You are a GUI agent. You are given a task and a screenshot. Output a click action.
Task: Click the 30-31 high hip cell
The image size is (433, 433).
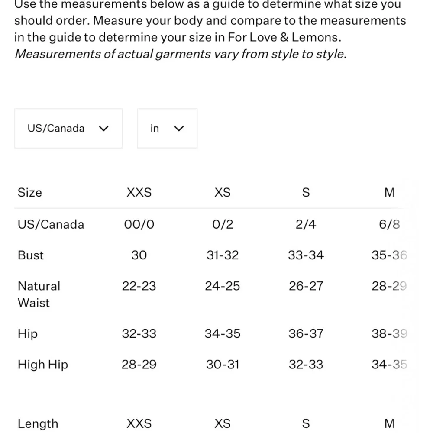pos(222,365)
